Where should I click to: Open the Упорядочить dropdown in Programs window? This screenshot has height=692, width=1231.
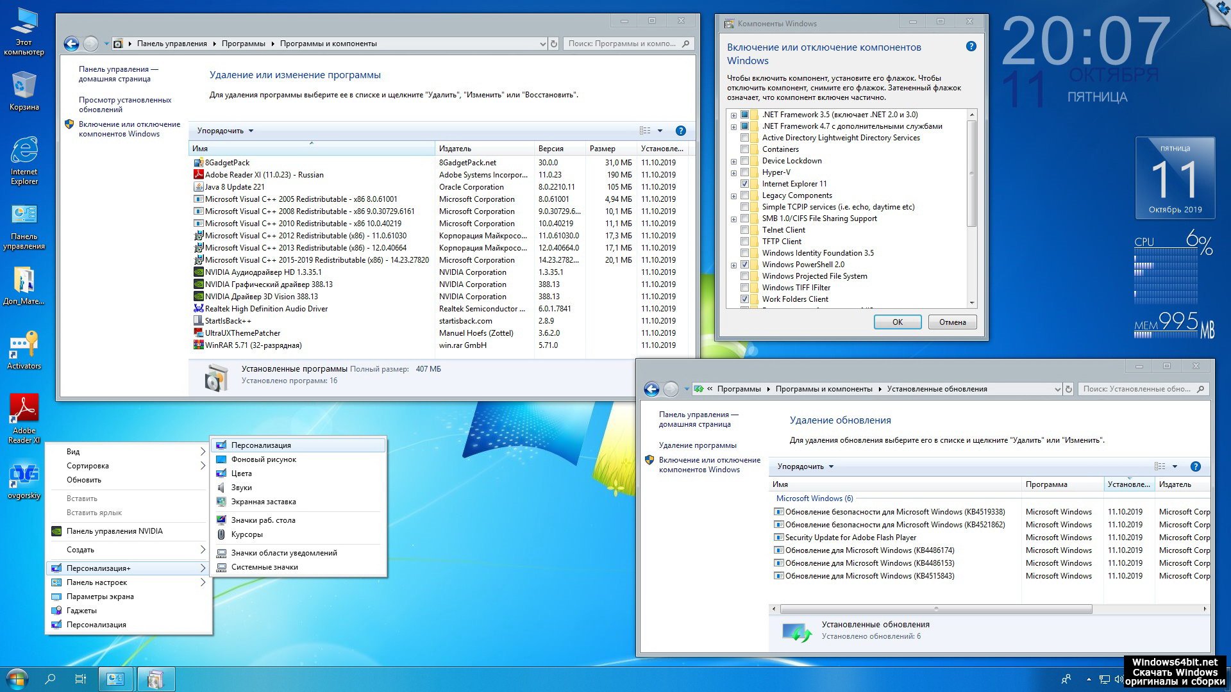click(x=225, y=131)
